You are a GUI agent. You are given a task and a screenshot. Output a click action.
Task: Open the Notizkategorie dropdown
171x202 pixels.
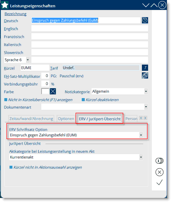tap(146, 92)
